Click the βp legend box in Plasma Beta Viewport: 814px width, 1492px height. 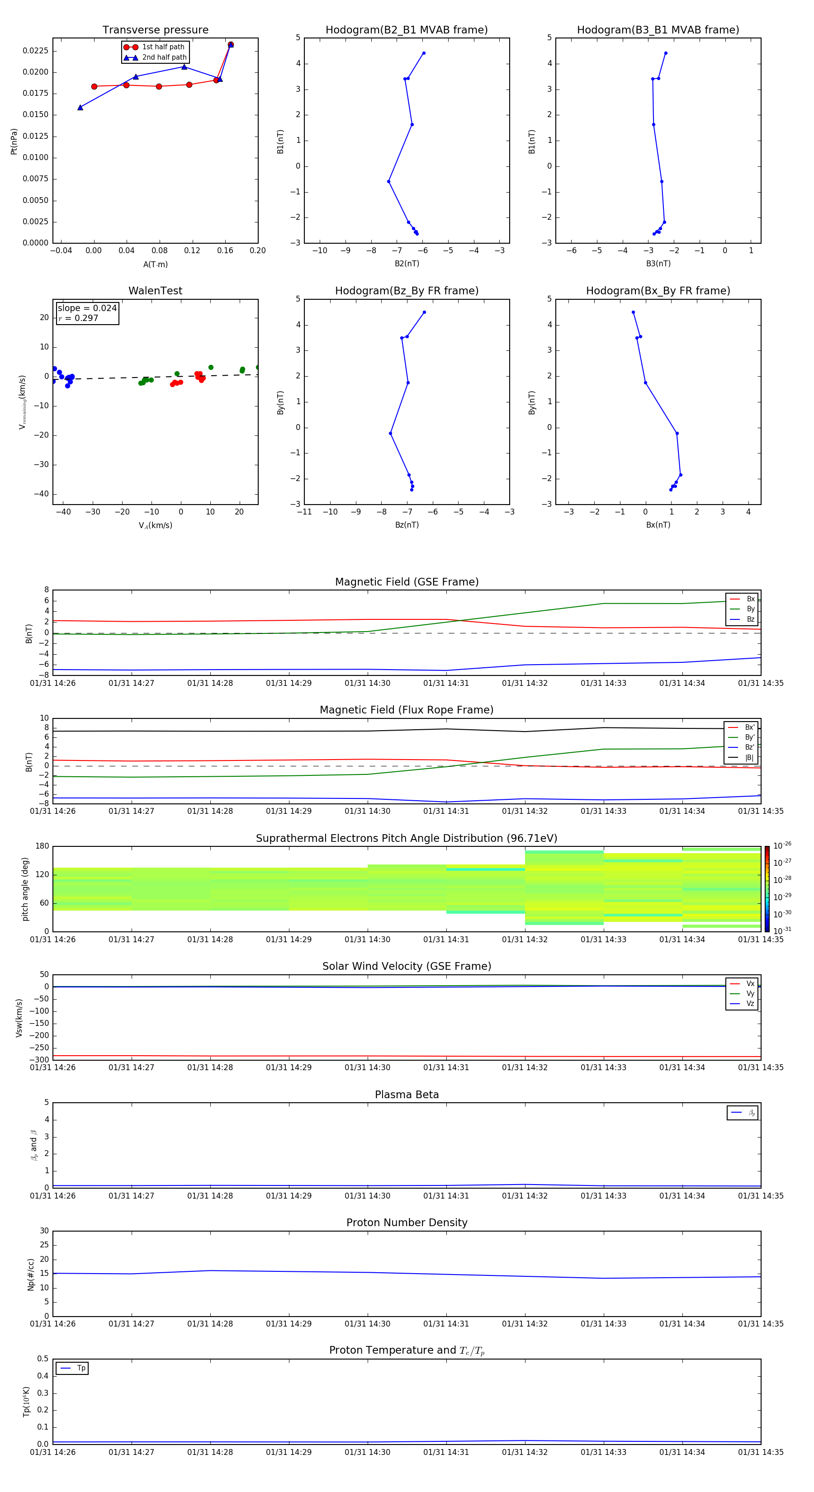(x=743, y=1113)
